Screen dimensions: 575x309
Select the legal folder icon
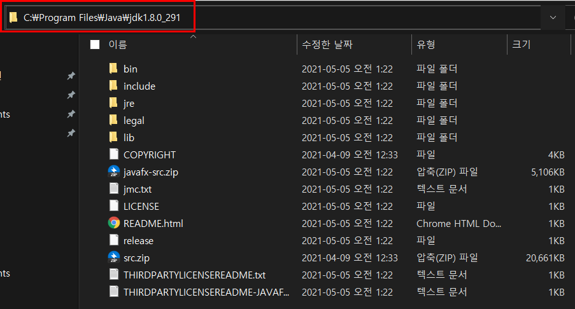tap(113, 120)
